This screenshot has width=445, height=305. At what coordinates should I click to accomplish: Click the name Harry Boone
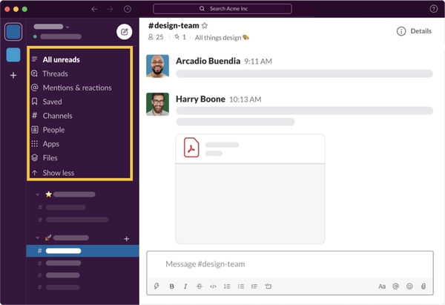[x=200, y=99]
